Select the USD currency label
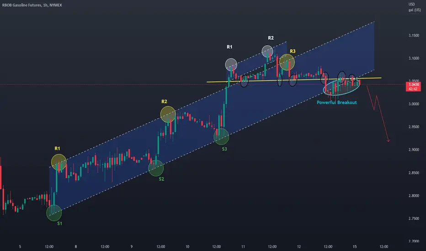This screenshot has width=426, height=251. point(411,4)
